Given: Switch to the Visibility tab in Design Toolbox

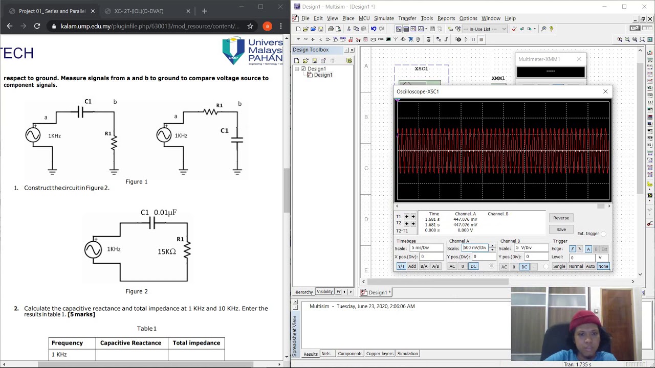Looking at the screenshot, I should pyautogui.click(x=324, y=292).
